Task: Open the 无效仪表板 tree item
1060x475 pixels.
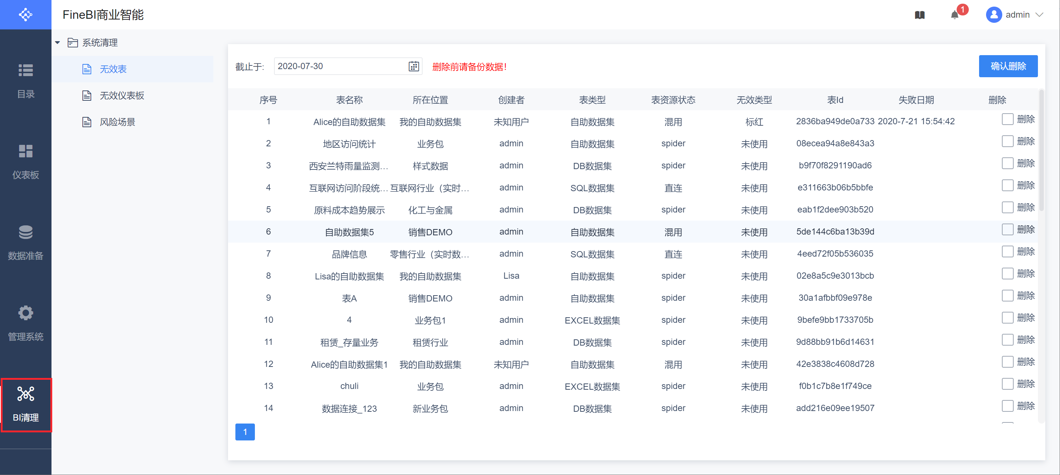Action: tap(122, 96)
